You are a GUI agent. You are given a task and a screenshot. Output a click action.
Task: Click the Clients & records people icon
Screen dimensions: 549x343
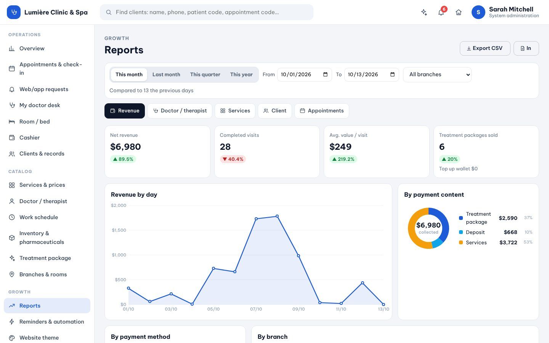12,154
